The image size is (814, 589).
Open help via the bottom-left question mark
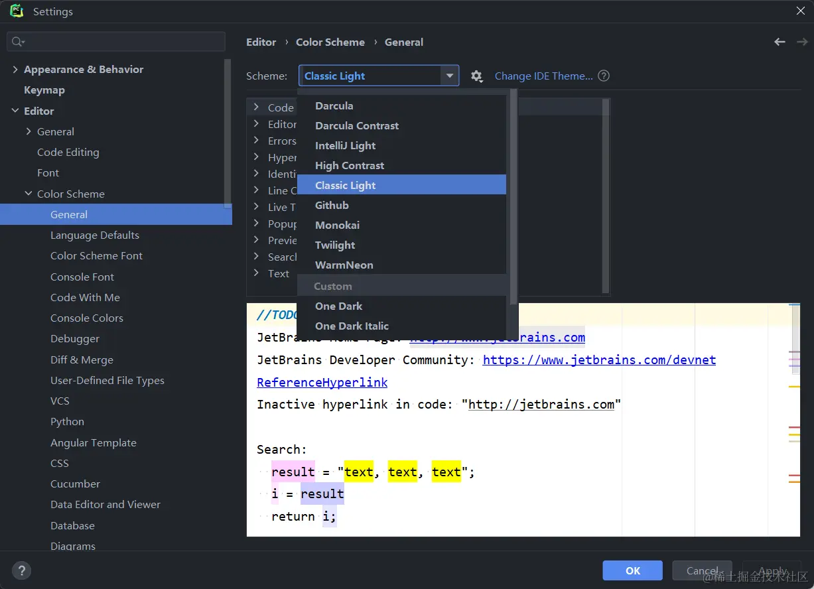(x=21, y=570)
